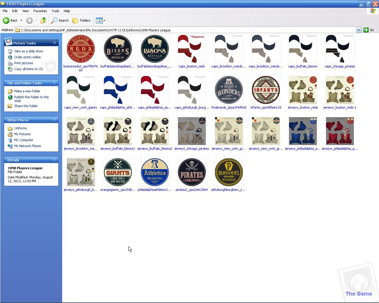Collapse the Details panel

[54, 160]
